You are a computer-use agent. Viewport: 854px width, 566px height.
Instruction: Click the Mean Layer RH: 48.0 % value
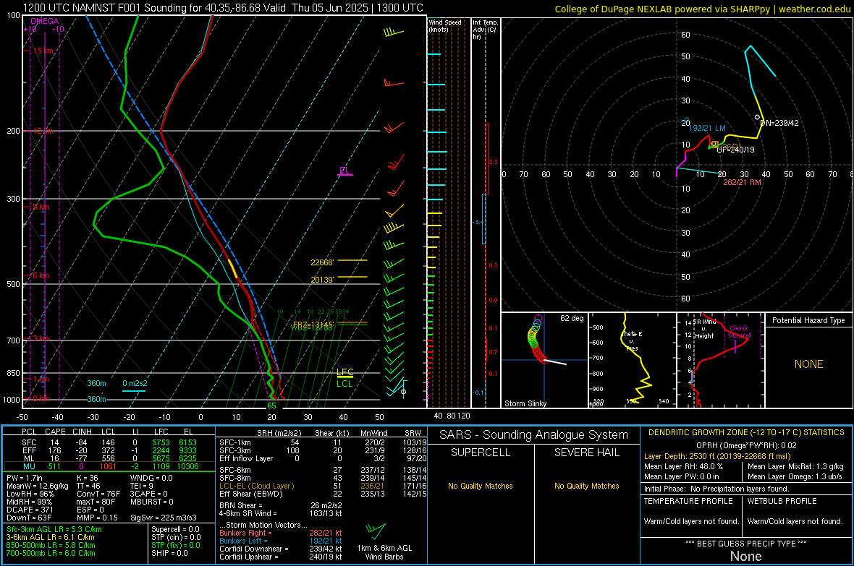pyautogui.click(x=683, y=466)
